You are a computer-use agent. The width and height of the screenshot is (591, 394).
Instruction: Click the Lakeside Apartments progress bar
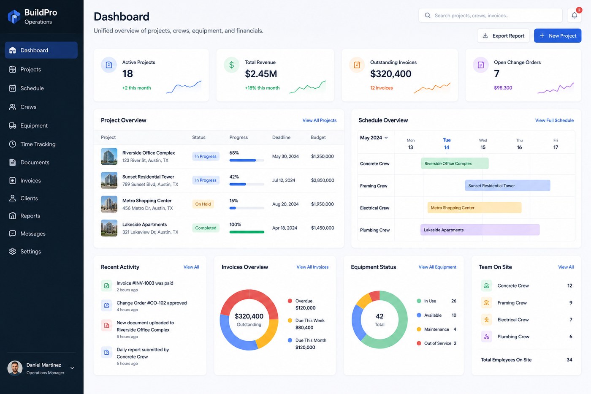pyautogui.click(x=247, y=232)
